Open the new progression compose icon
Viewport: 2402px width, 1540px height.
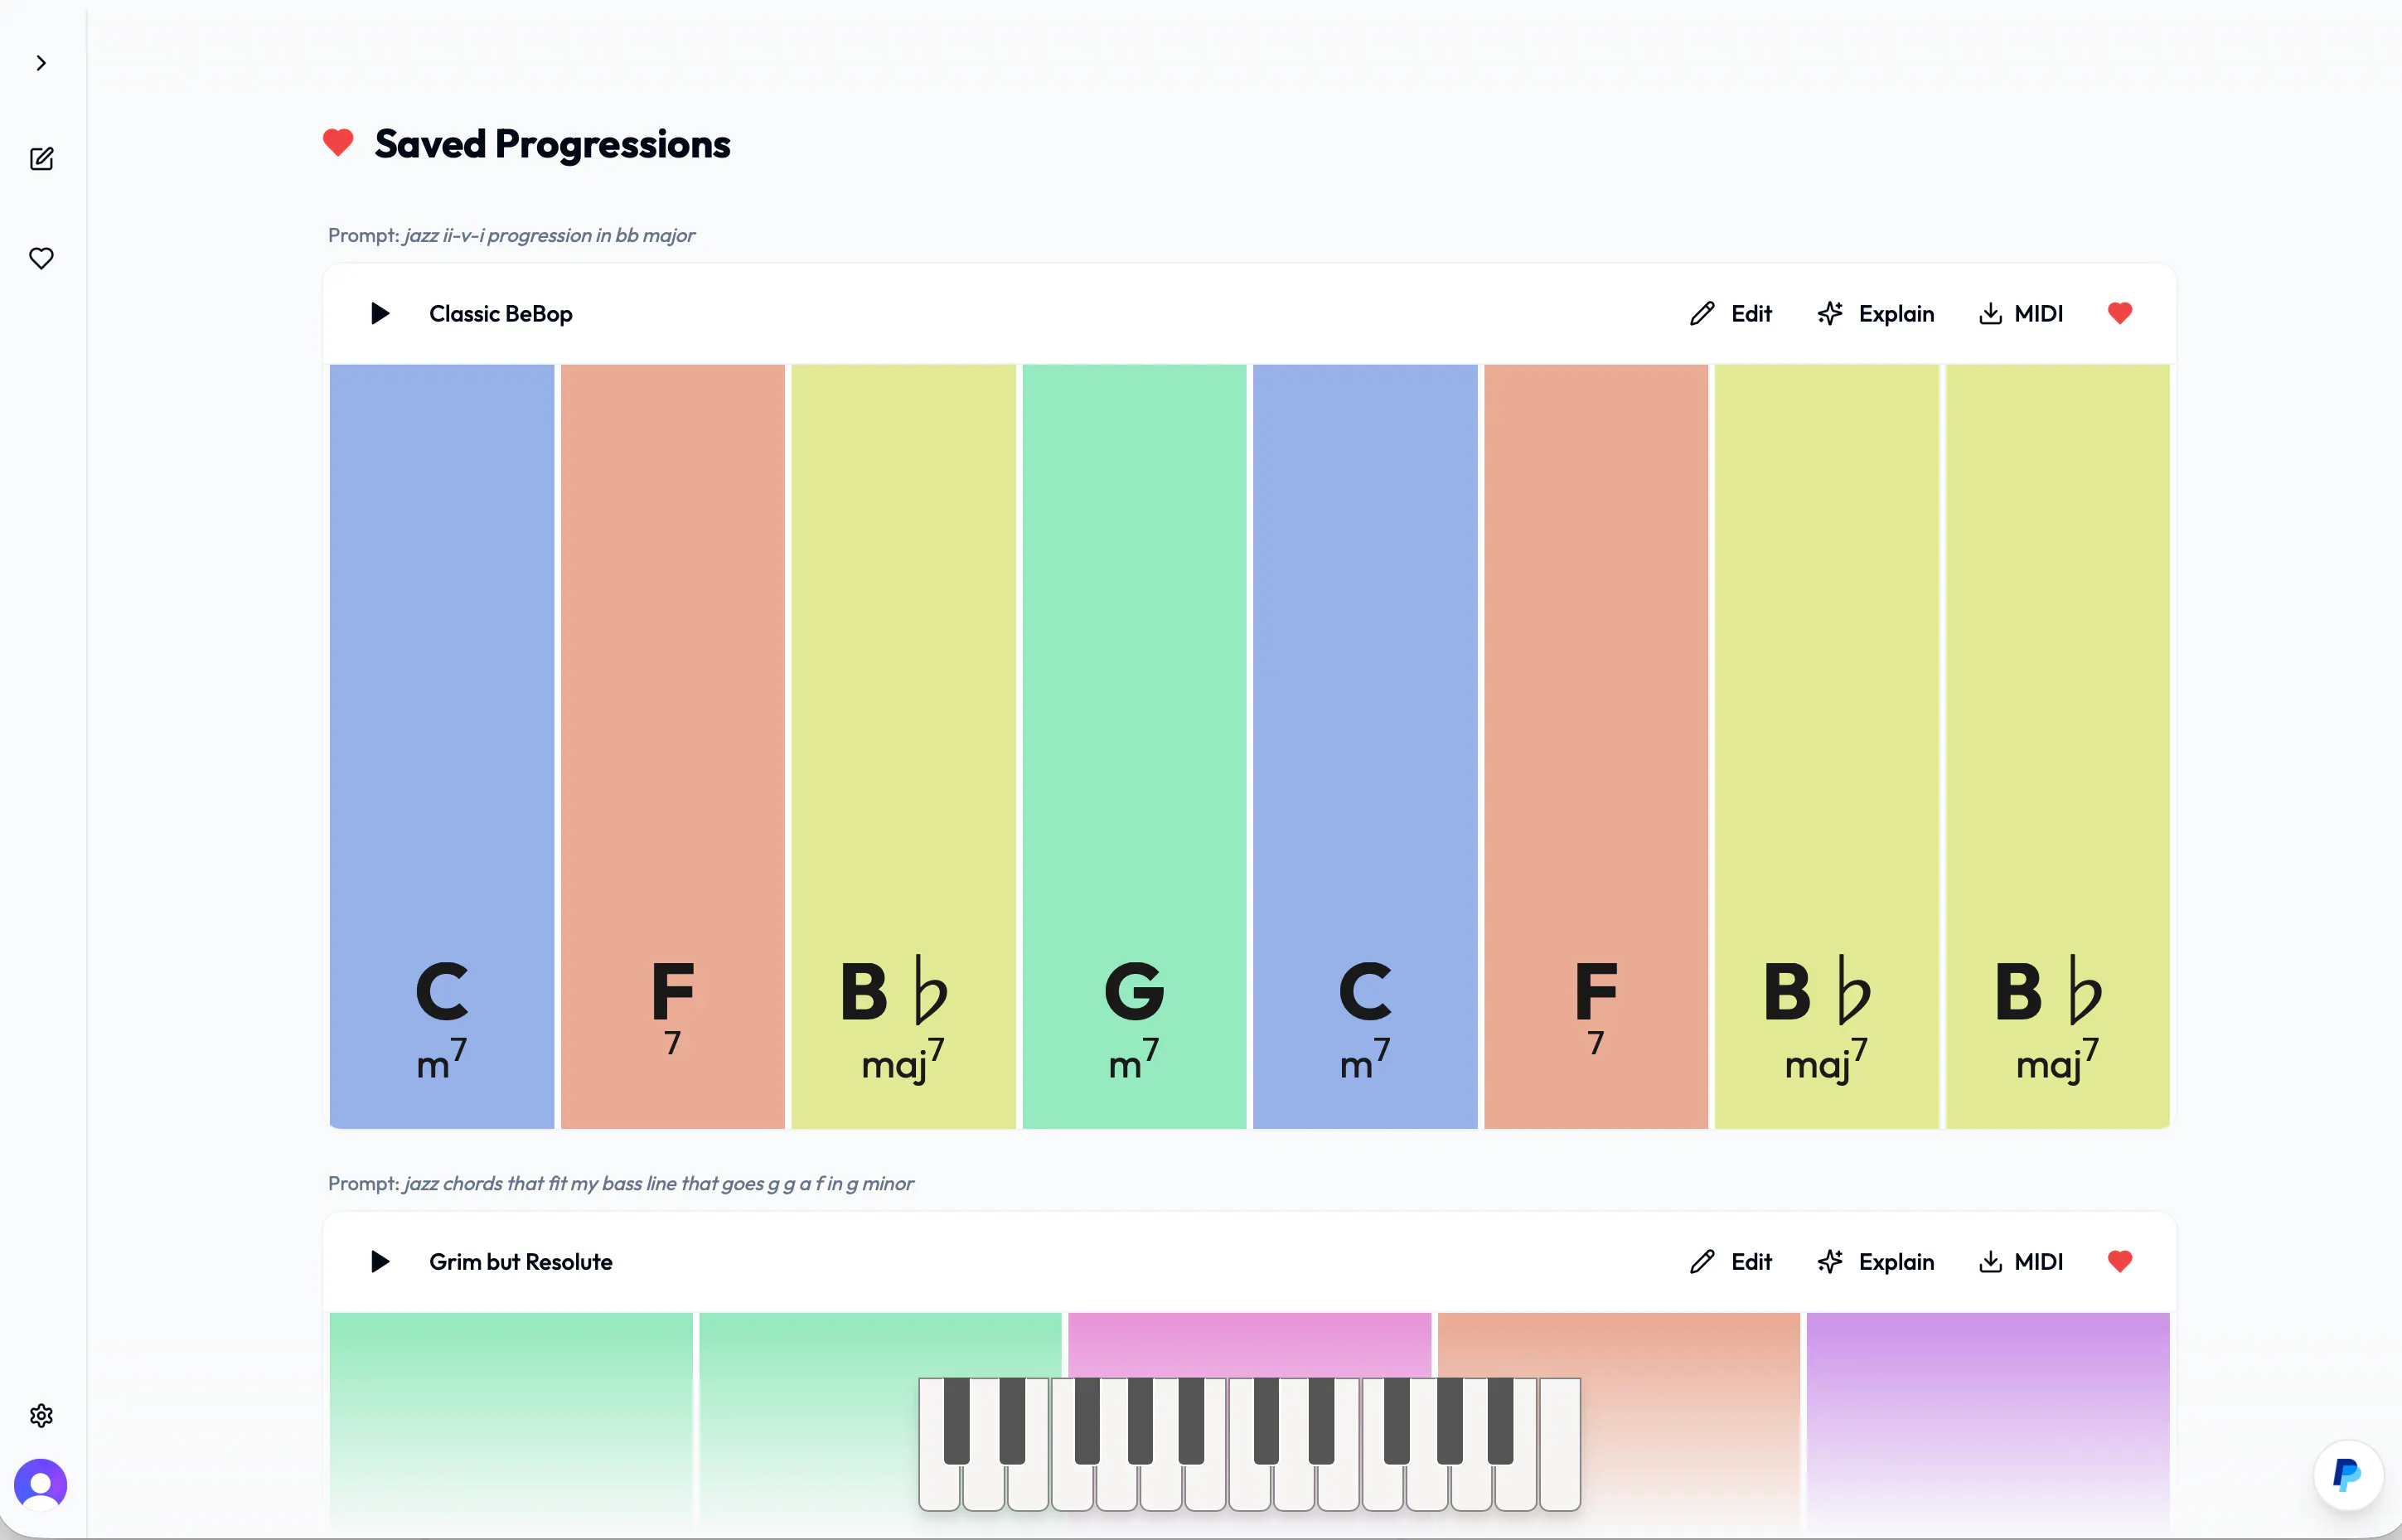(41, 159)
